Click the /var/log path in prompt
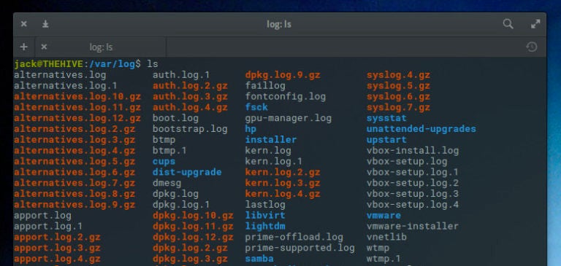This screenshot has width=561, height=266. 112,64
